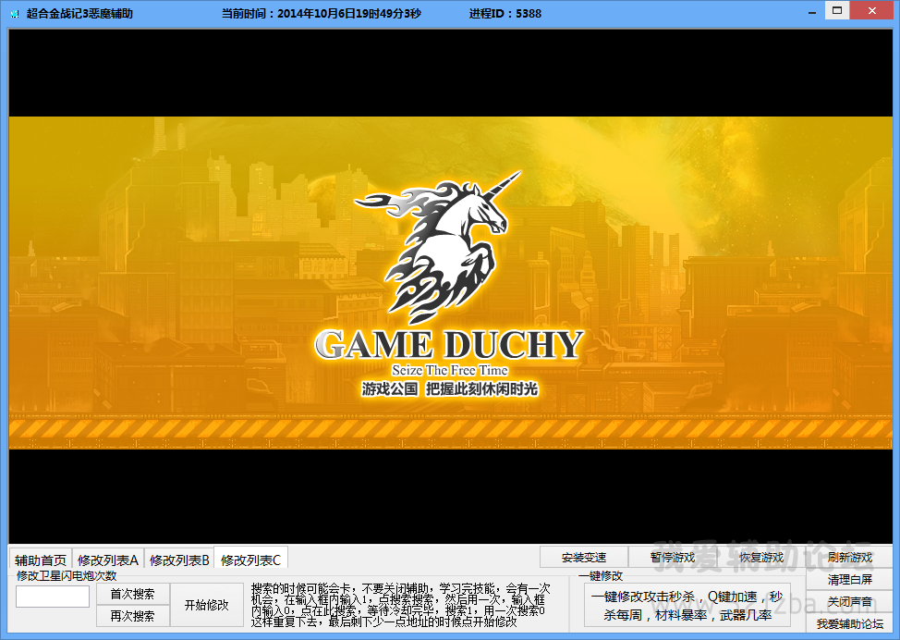Image resolution: width=900 pixels, height=640 pixels.
Task: Open the 我爱辅助论坛 link button
Action: point(849,623)
